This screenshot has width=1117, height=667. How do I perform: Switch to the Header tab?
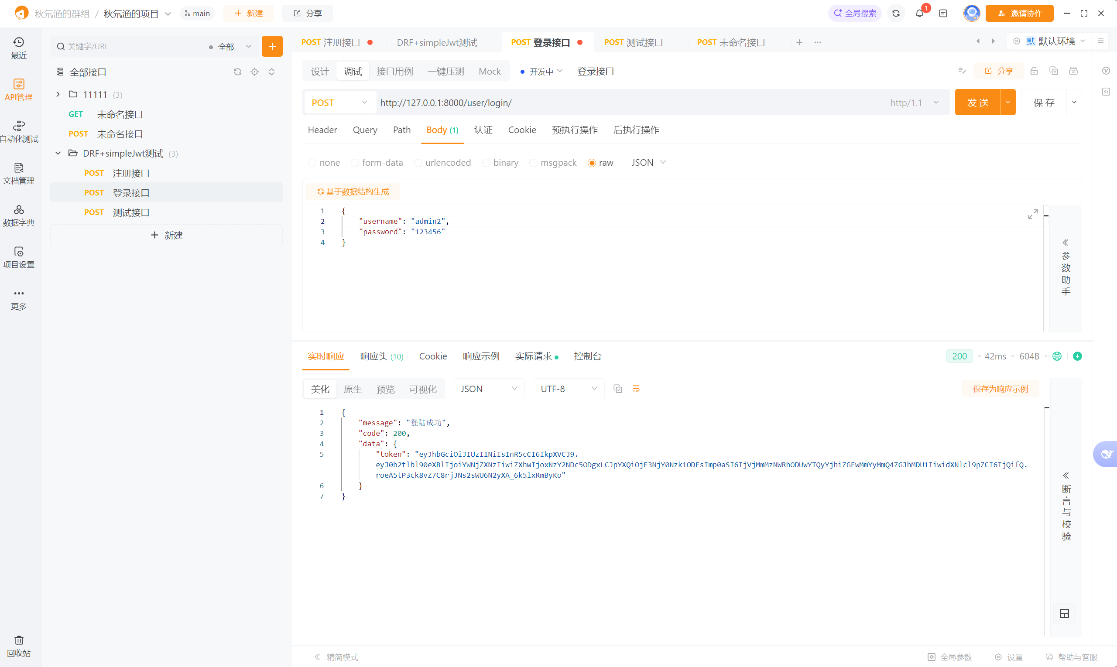[322, 130]
